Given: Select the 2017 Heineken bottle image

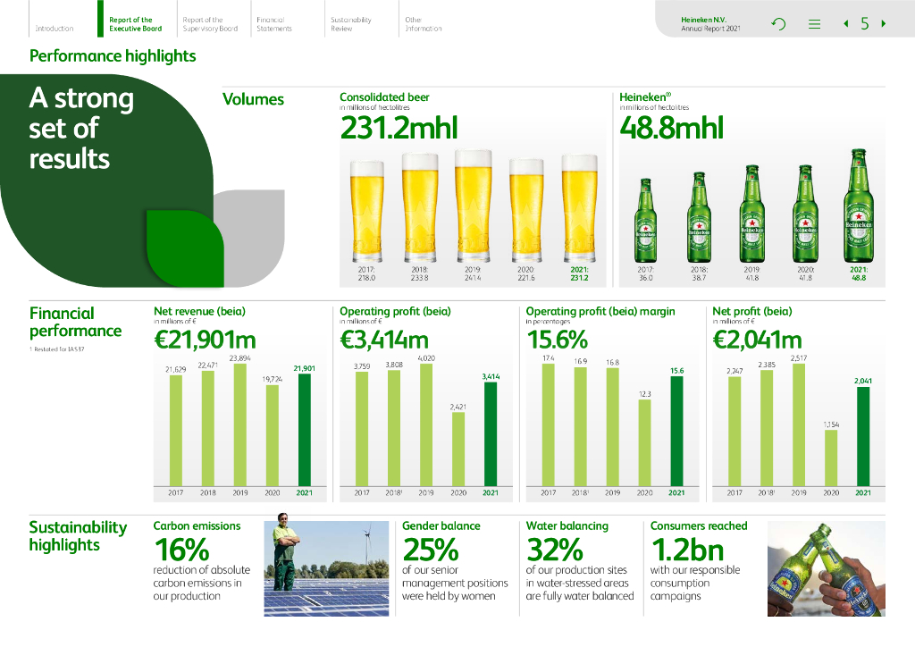Looking at the screenshot, I should click(x=645, y=221).
